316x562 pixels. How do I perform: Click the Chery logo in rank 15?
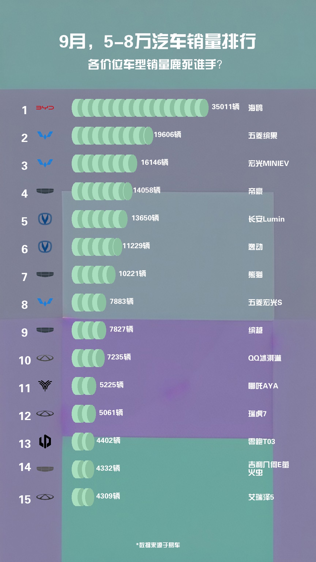click(45, 497)
